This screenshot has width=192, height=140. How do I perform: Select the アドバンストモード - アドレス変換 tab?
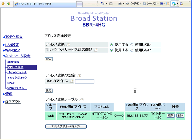pyautogui.click(x=45, y=4)
